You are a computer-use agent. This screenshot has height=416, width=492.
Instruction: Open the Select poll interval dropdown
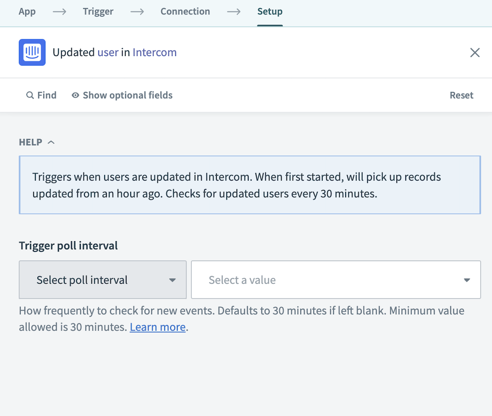tap(102, 280)
